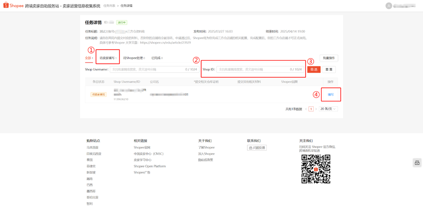Click the 购物站点 footer heading

pyautogui.click(x=93, y=140)
